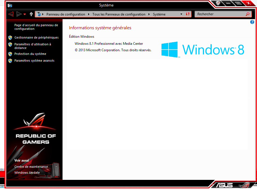The height and width of the screenshot is (190, 257).
Task: Open recent locations dropdown arrow
Action: (25, 14)
